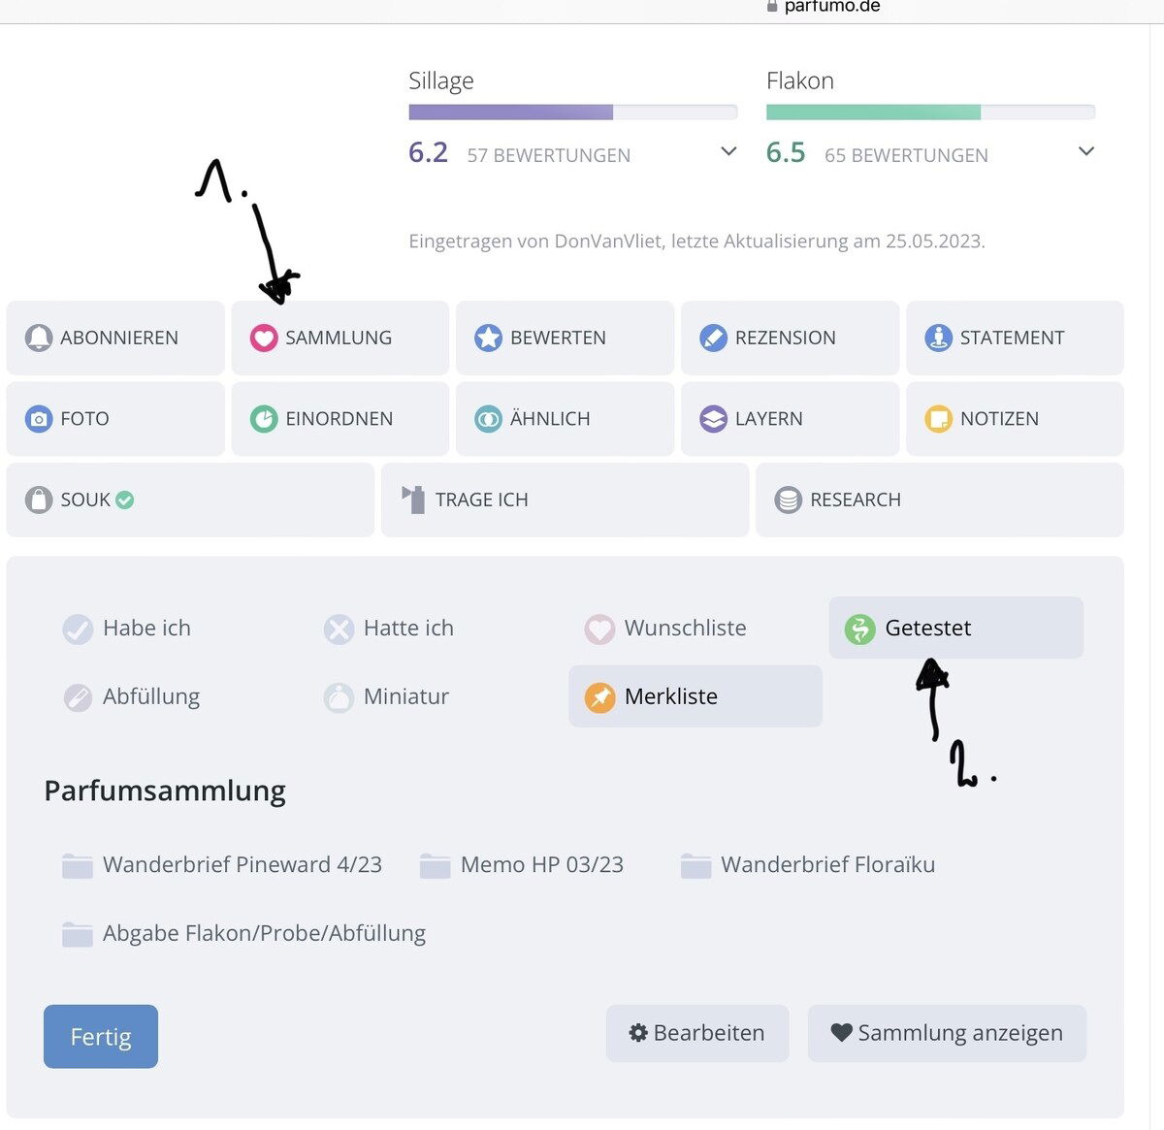Click the blue star Bewerten icon
This screenshot has height=1130, width=1164.
(488, 338)
